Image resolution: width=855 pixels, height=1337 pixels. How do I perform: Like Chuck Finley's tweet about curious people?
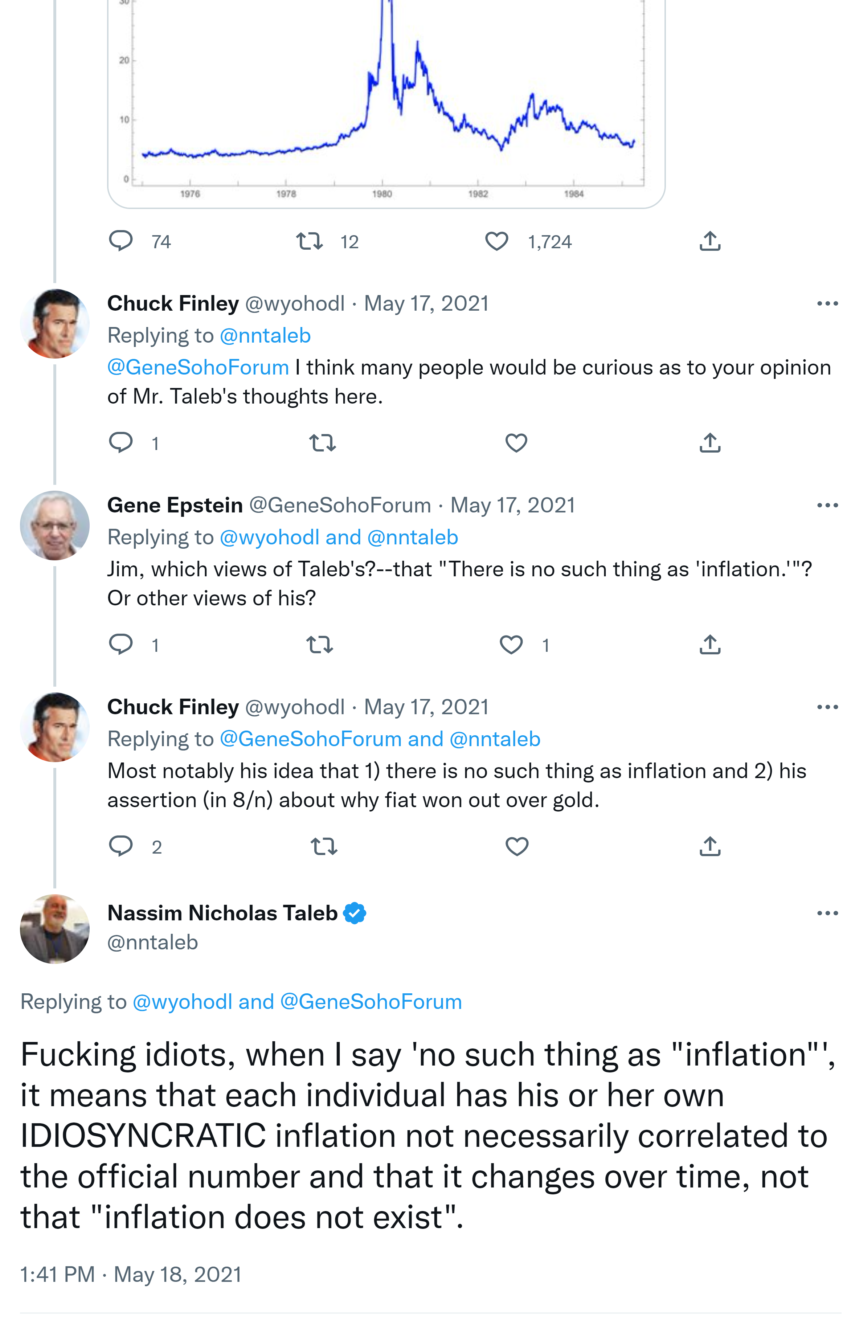516,443
